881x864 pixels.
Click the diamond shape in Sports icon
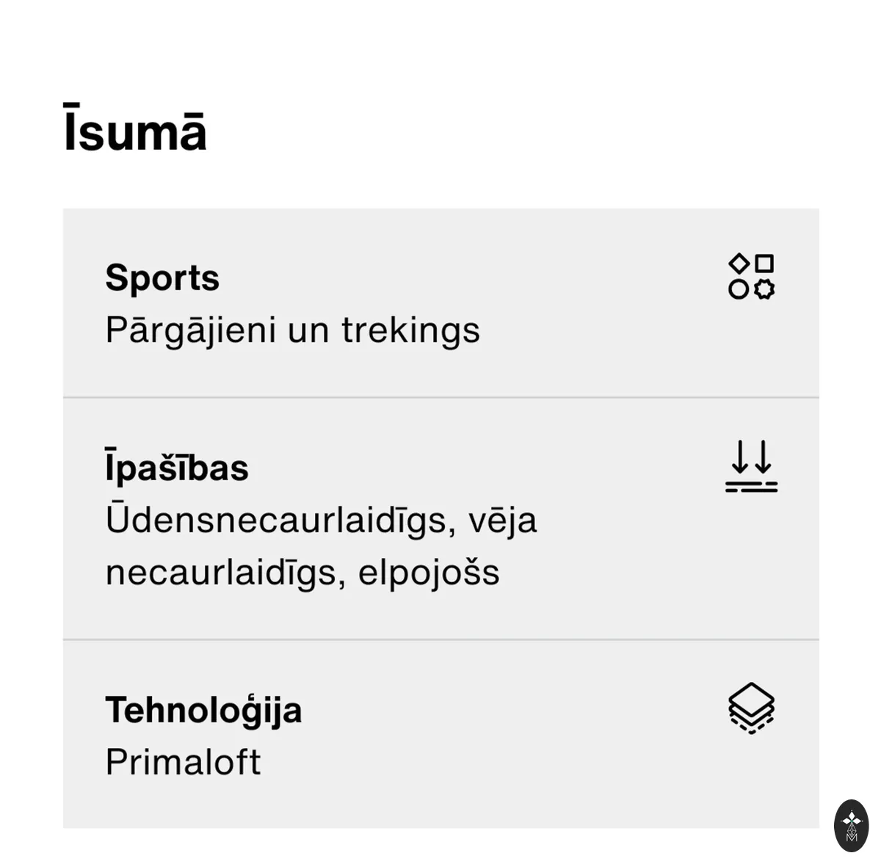pos(739,264)
